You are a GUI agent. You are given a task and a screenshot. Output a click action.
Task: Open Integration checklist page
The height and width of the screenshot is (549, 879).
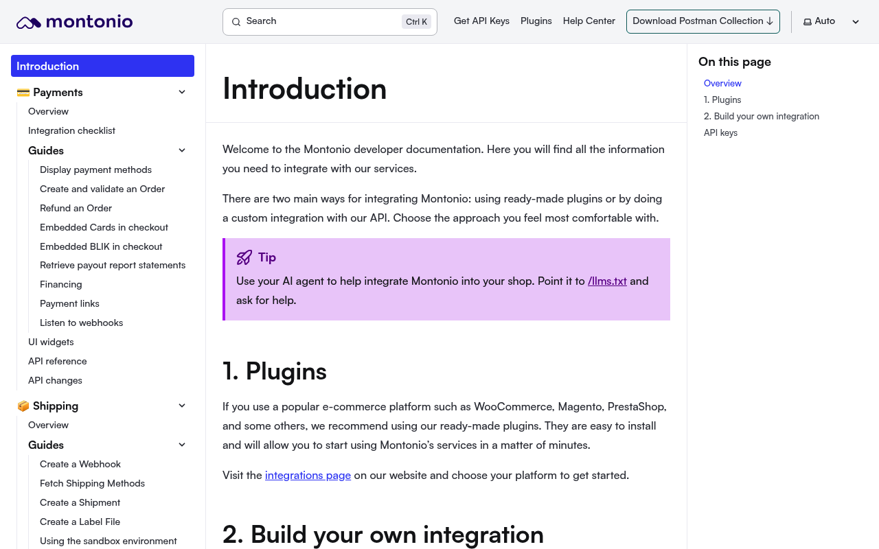(71, 130)
